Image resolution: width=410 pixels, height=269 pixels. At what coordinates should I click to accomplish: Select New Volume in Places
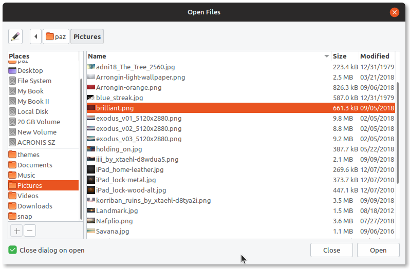43,132
